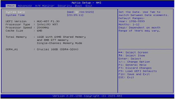Select the System Time label
Viewport: 175px width, 99px height.
click(x=15, y=15)
